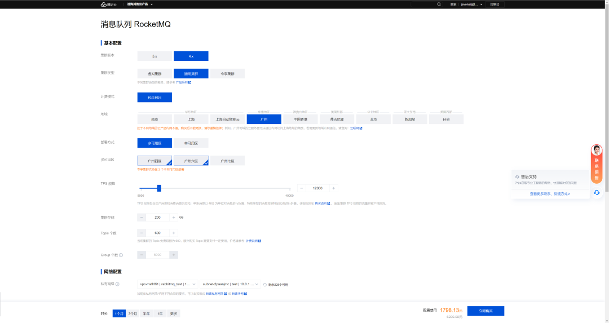Screen dimensions: 609x323
Task: Increase TPS value with plus button
Action: 334,188
